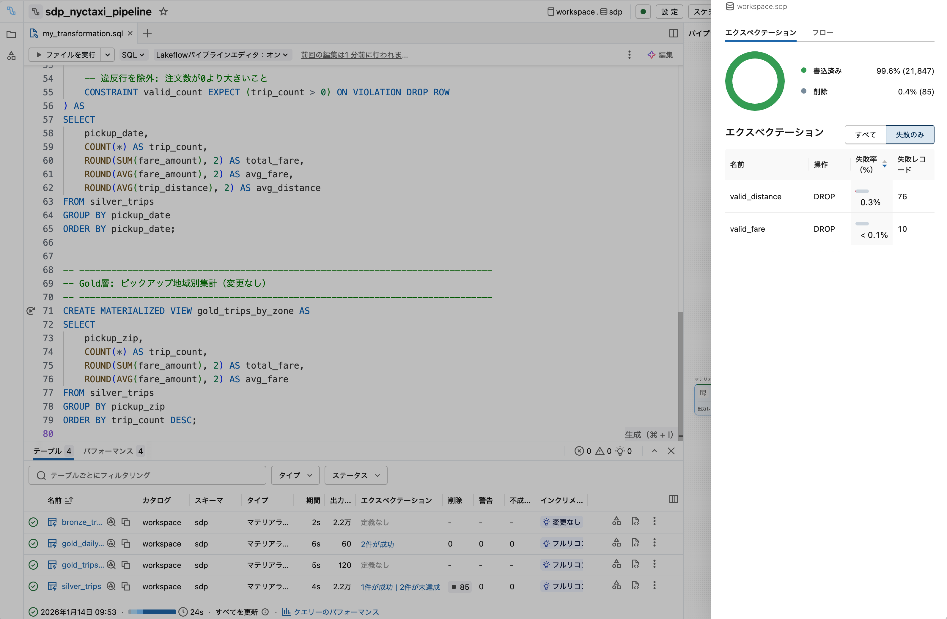The width and height of the screenshot is (947, 619).
Task: Keep 失敗のみ filter selected
Action: click(910, 134)
